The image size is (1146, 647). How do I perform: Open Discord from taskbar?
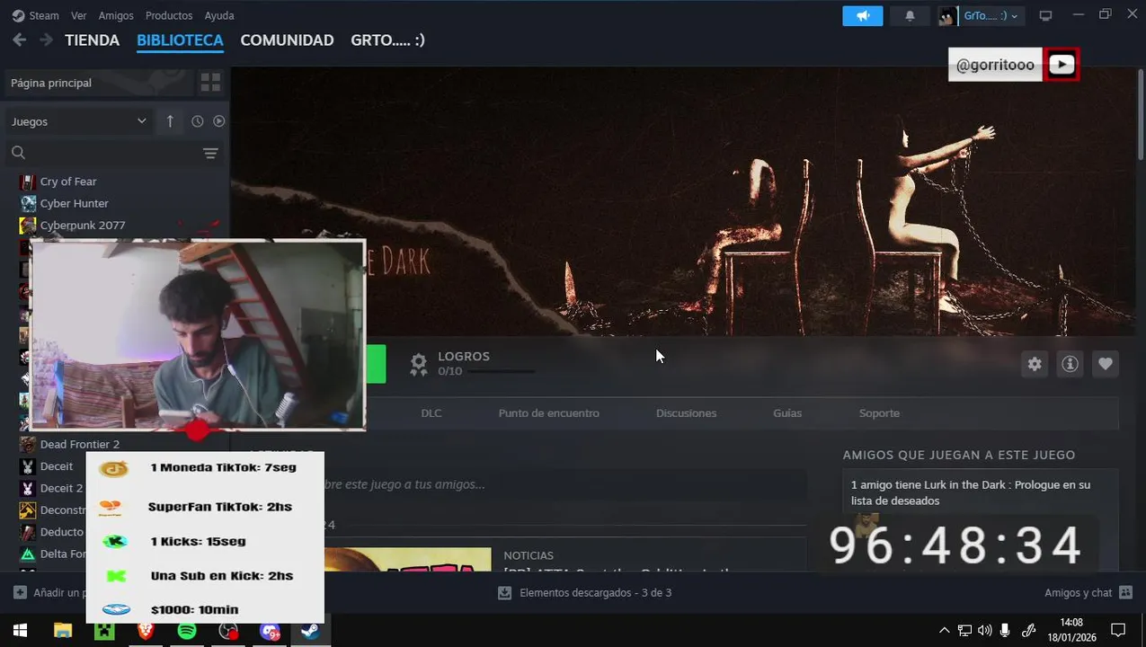pos(270,631)
